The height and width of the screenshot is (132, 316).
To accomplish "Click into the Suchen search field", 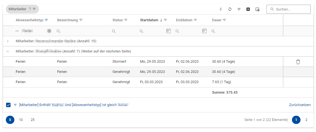I will pyautogui.click(x=291, y=9).
